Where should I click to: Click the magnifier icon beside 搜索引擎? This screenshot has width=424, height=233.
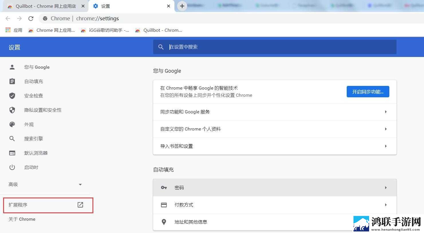point(12,139)
